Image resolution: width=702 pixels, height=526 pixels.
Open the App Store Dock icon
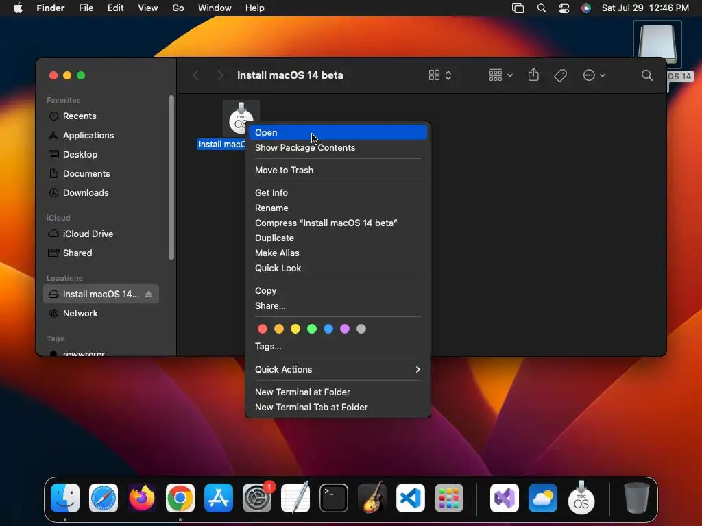tap(219, 498)
